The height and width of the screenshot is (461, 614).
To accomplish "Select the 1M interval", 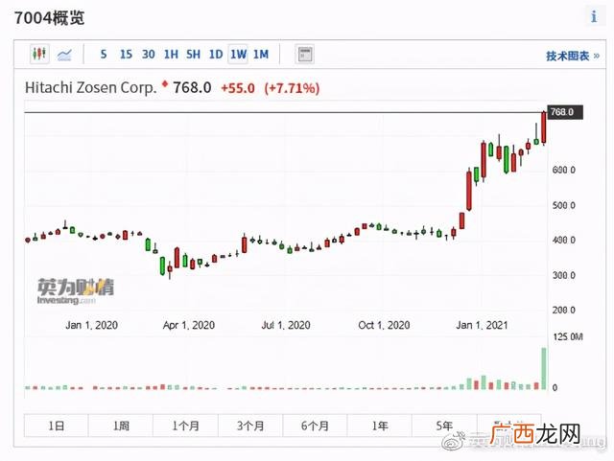I will (x=261, y=54).
